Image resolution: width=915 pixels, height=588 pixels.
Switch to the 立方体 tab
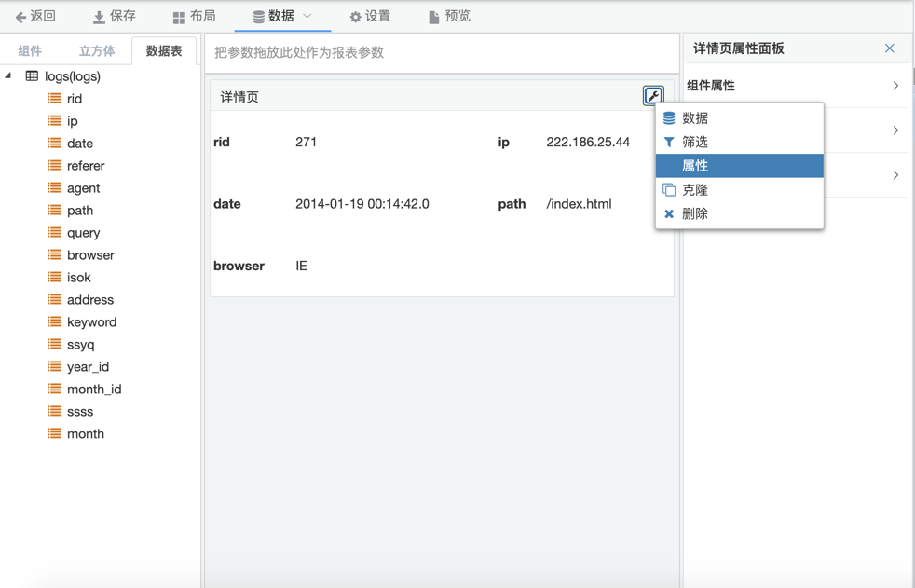pyautogui.click(x=97, y=51)
